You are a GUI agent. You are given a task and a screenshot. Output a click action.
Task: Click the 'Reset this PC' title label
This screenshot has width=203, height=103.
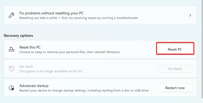[x=30, y=47]
